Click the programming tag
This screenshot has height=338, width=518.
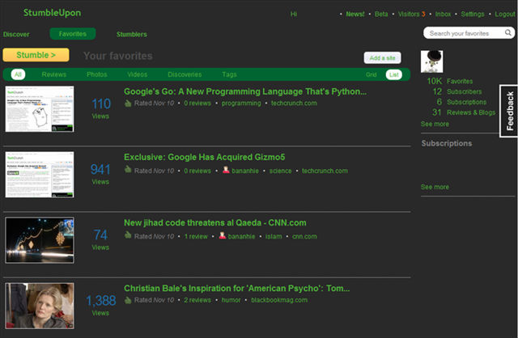(x=241, y=104)
